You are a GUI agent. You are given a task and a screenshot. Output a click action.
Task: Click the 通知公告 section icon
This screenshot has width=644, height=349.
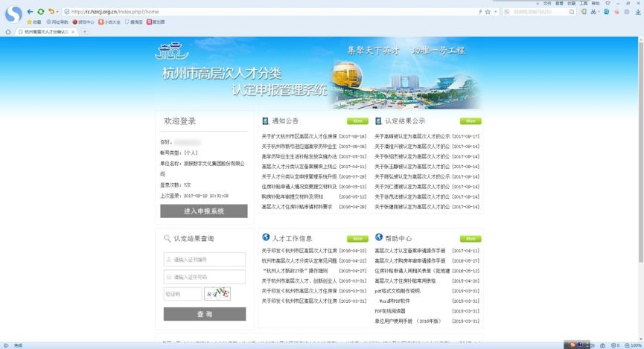pos(265,121)
